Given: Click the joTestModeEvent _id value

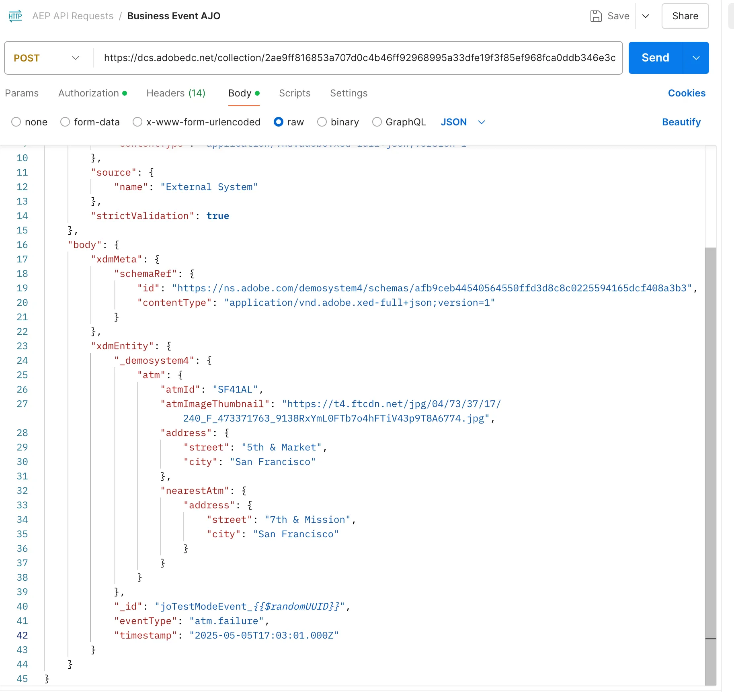Looking at the screenshot, I should [250, 606].
